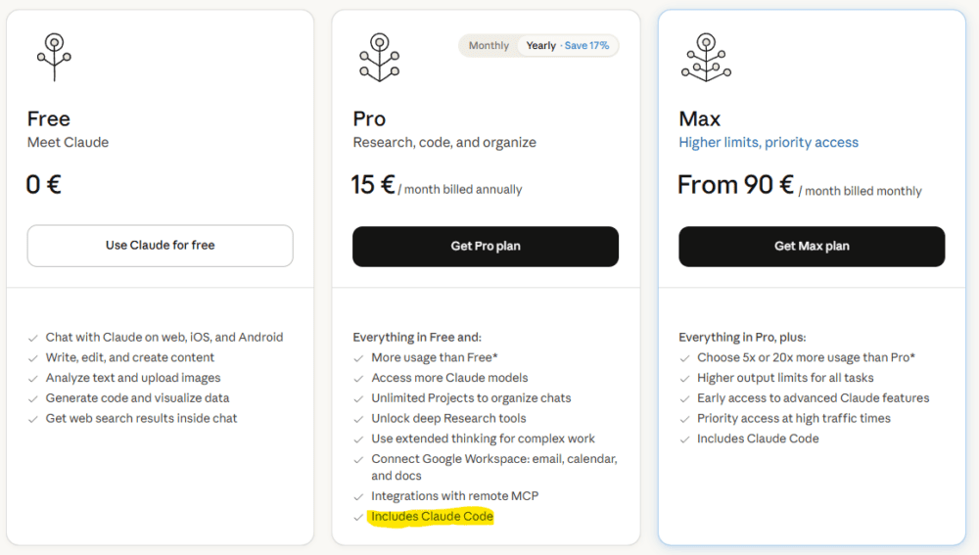This screenshot has width=979, height=555.
Task: Click checkmark beside 'Includes Claude Code' in Pro
Action: click(x=358, y=517)
